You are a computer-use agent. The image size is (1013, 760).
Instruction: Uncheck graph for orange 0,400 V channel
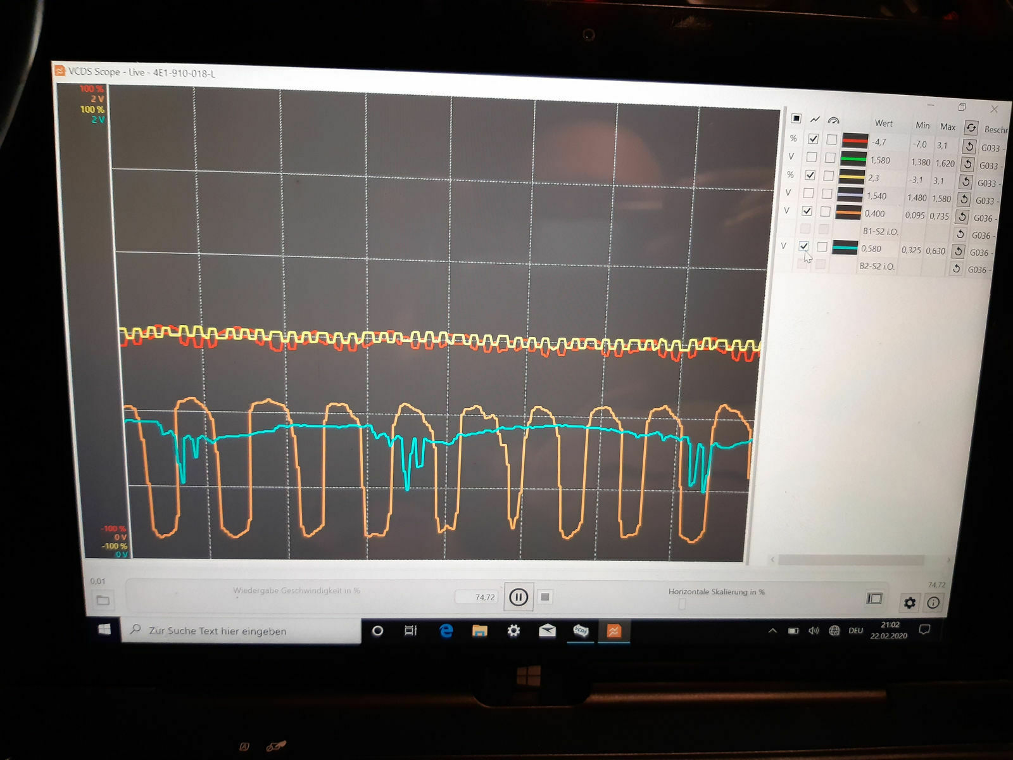[807, 211]
